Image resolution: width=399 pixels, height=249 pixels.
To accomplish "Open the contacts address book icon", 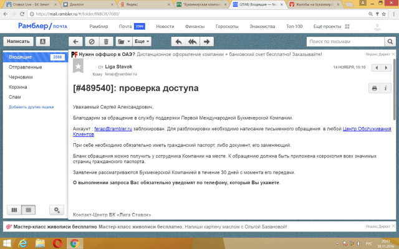I will coord(42,41).
